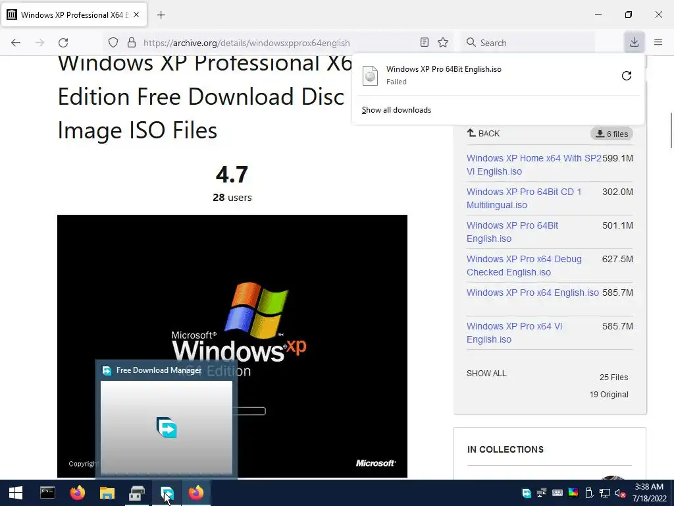
Task: Click the network computers tray icon
Action: point(542,493)
